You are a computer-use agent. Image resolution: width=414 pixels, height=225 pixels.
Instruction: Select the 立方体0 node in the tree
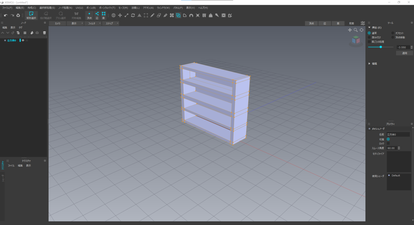[x=11, y=40]
